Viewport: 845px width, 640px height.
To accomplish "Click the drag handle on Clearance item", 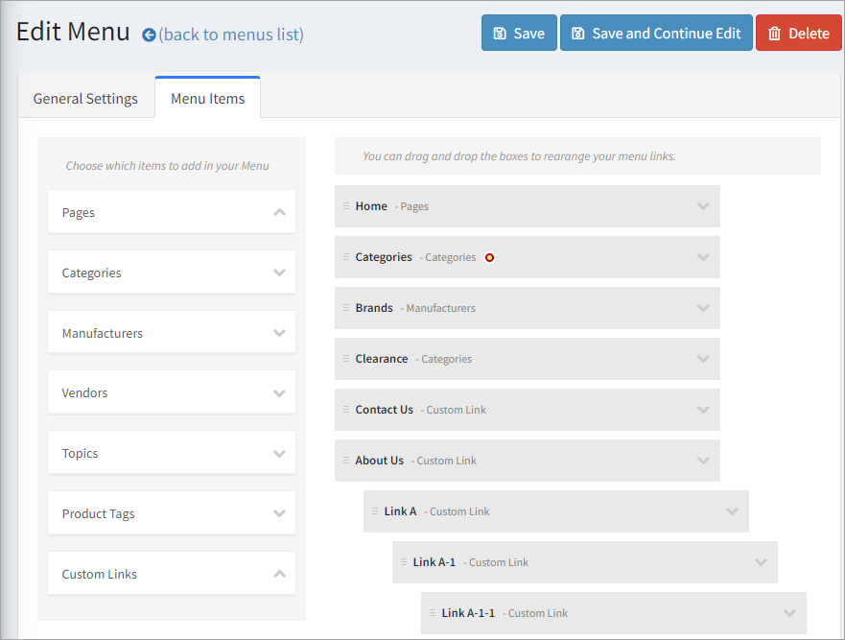I will click(x=346, y=359).
